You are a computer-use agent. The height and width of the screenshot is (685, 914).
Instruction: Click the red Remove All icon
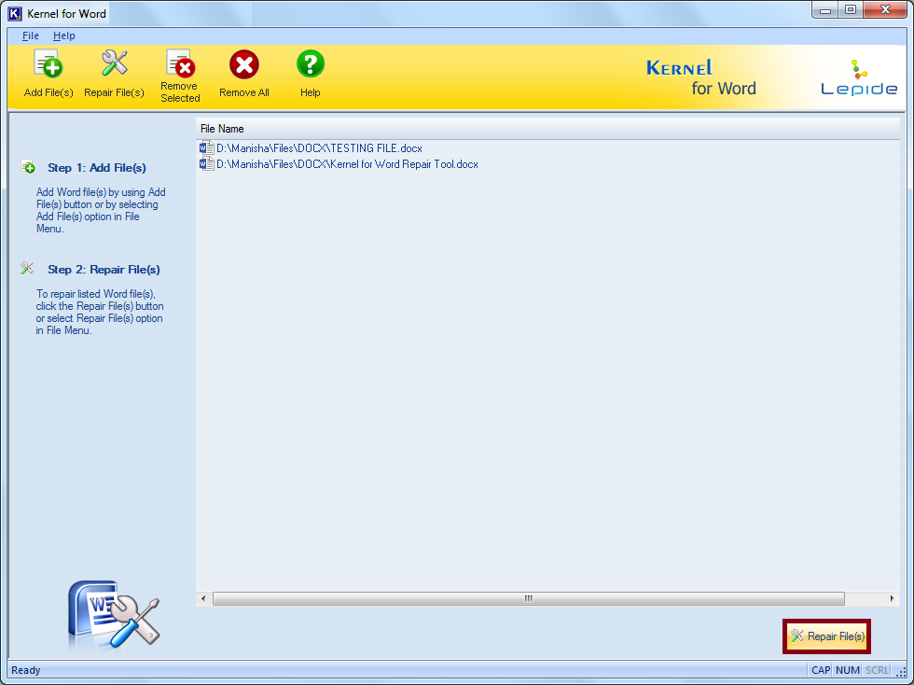[243, 64]
